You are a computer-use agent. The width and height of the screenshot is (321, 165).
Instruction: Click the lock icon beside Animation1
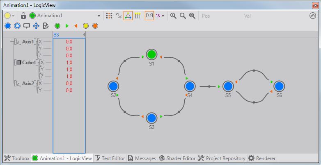(x=23, y=16)
